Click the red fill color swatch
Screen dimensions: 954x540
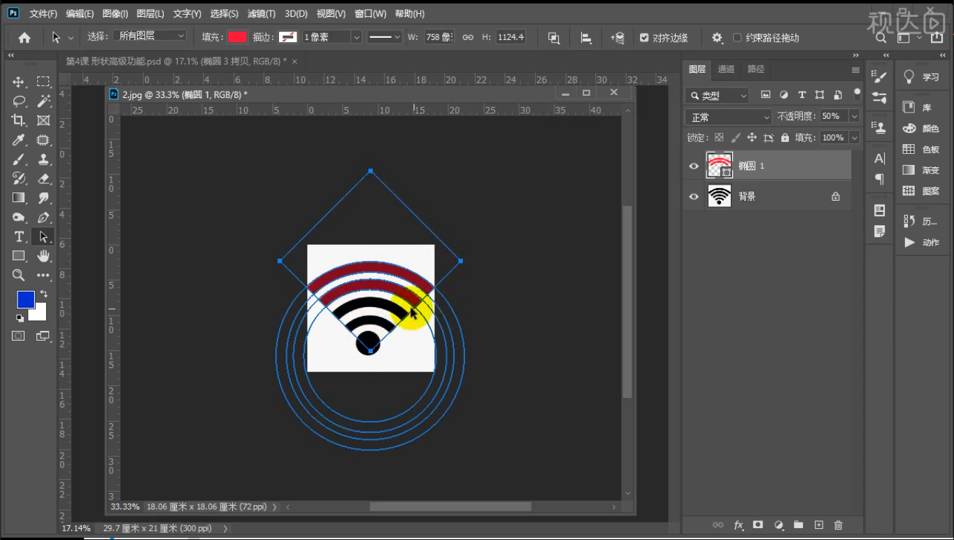(x=237, y=37)
